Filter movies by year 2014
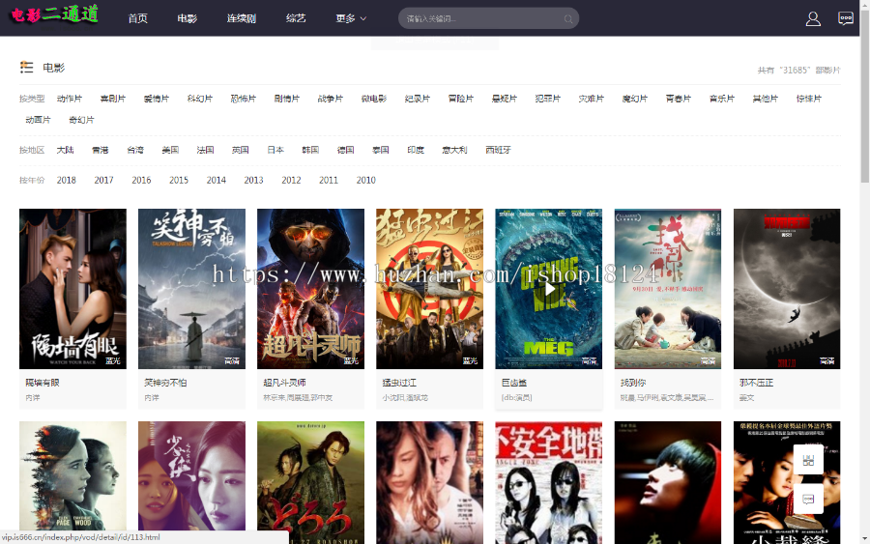Screen dimensions: 870x544 click(x=217, y=181)
